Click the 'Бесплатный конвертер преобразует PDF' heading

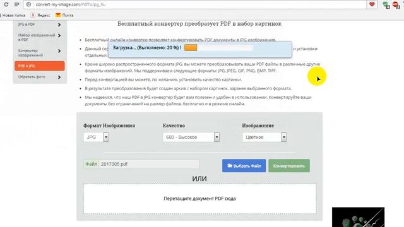[199, 24]
